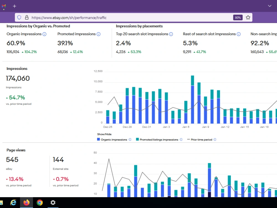This screenshot has width=277, height=208.
Task: Click the 5.3% rest of search value
Action: point(190,43)
